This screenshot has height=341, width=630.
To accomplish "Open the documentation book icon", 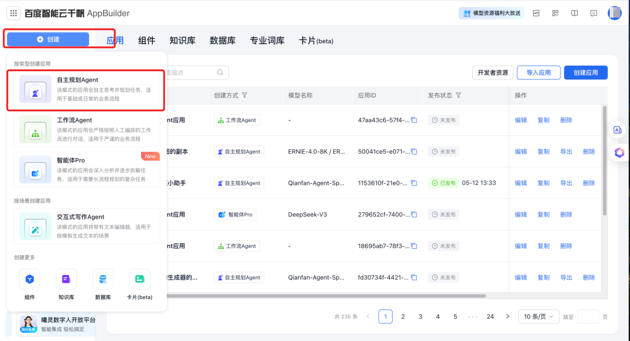I will [574, 13].
